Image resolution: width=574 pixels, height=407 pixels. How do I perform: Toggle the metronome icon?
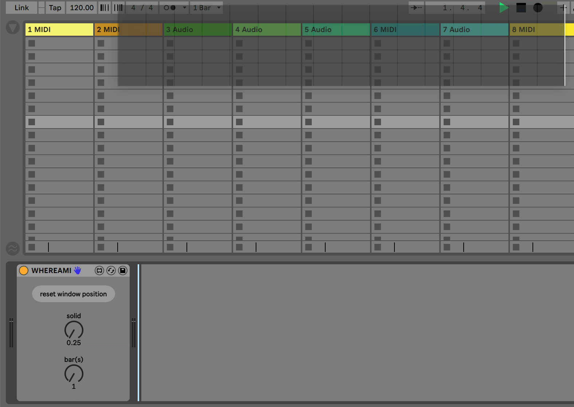[170, 8]
